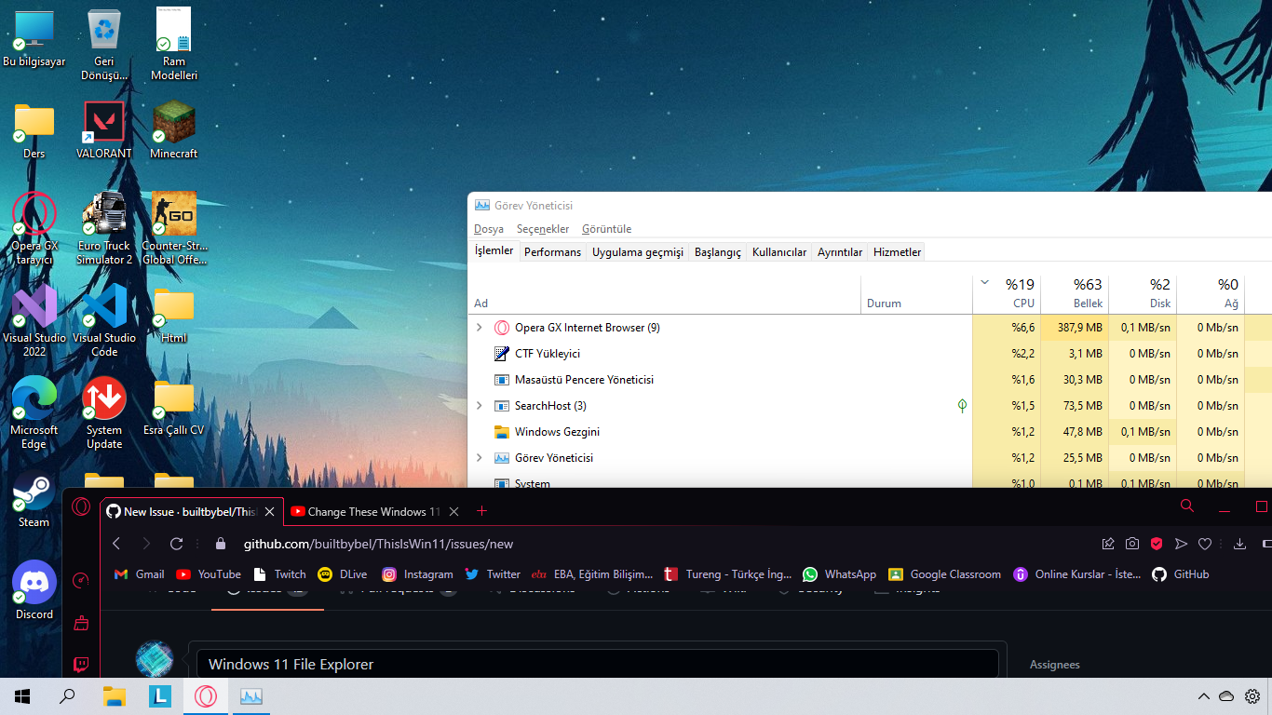Open the Google Classroom bookmark
The width and height of the screenshot is (1272, 715).
(x=945, y=574)
